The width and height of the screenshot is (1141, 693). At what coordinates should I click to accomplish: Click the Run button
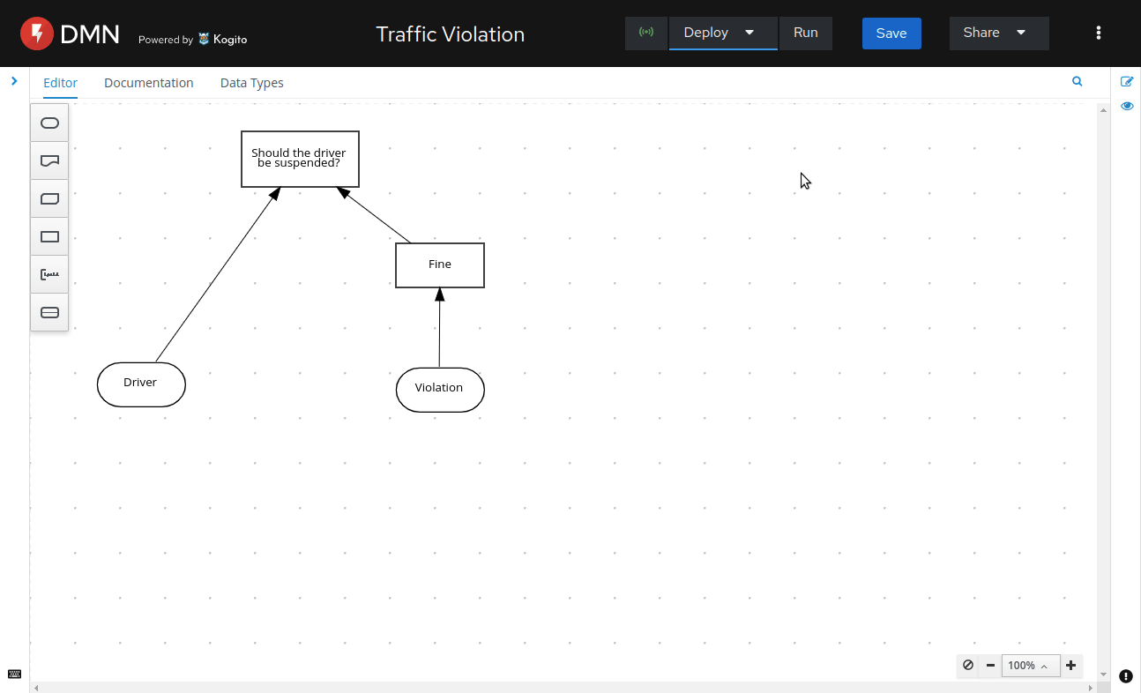(x=805, y=33)
